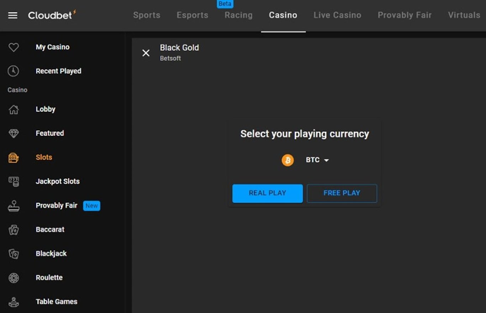Click the Baccarat cards icon
The image size is (486, 313).
tap(14, 230)
